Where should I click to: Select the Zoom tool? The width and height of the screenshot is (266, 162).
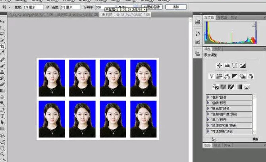2,154
